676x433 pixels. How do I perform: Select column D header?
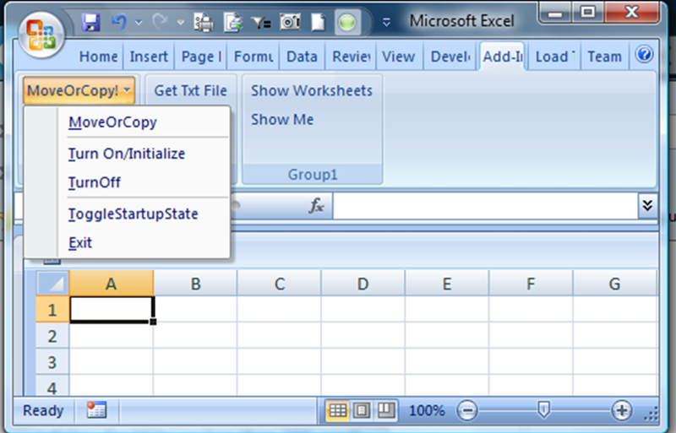[363, 284]
